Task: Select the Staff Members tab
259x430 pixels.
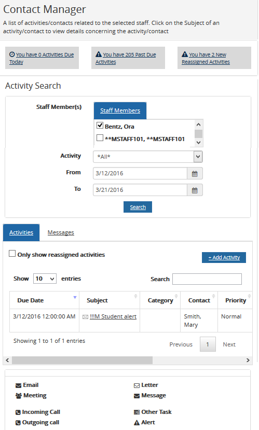Action: click(x=120, y=110)
